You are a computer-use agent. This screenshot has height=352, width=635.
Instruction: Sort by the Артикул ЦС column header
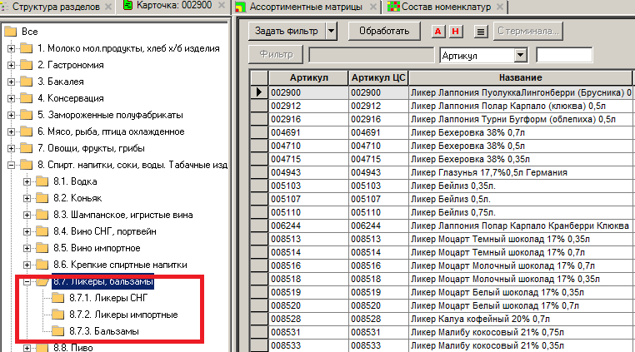(378, 77)
